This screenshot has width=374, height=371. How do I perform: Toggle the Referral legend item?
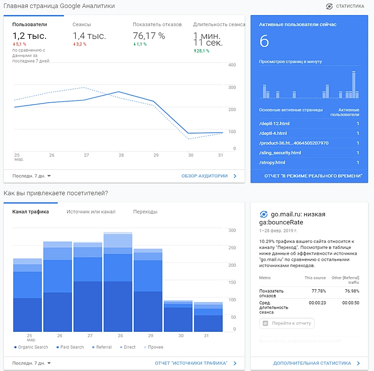pos(102,347)
